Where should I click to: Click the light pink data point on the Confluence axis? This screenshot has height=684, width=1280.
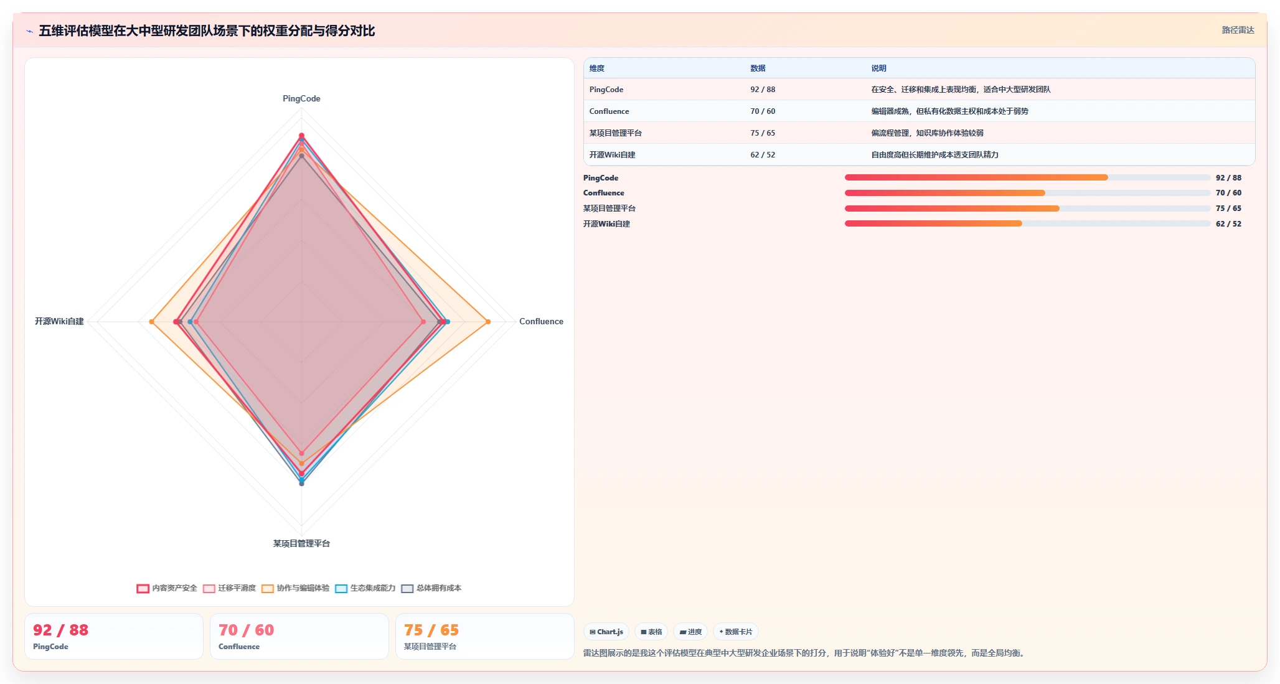(x=423, y=322)
